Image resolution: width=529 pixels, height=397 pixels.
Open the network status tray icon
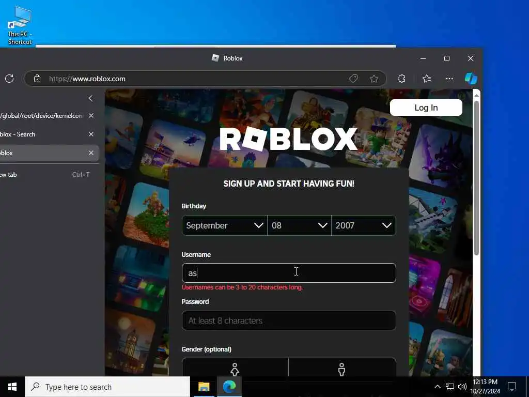point(450,387)
